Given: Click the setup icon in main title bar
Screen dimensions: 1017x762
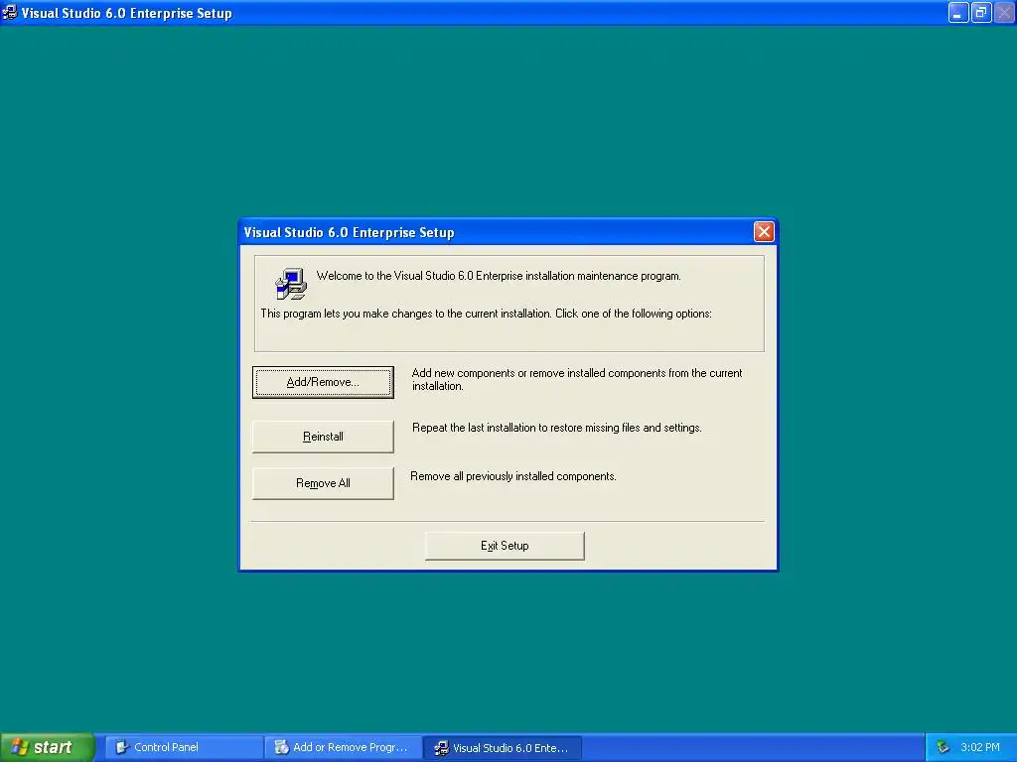Looking at the screenshot, I should tap(10, 12).
